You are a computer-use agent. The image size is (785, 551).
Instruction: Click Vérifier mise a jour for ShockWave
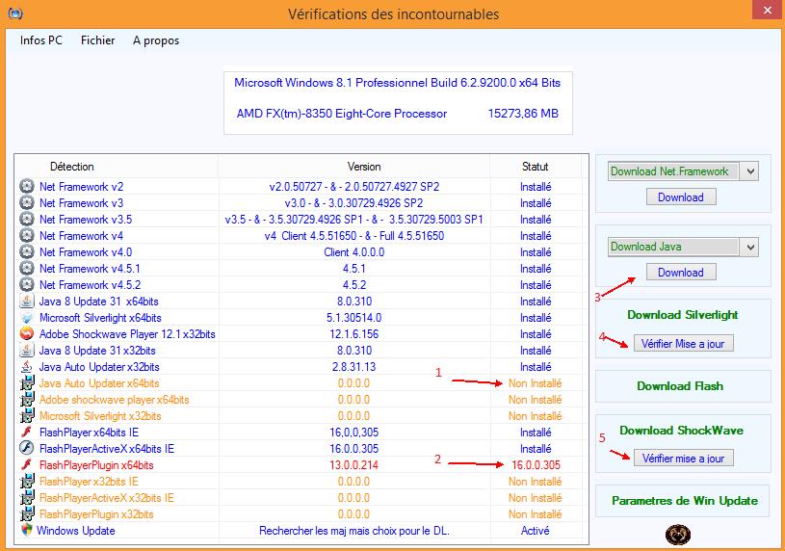coord(683,459)
